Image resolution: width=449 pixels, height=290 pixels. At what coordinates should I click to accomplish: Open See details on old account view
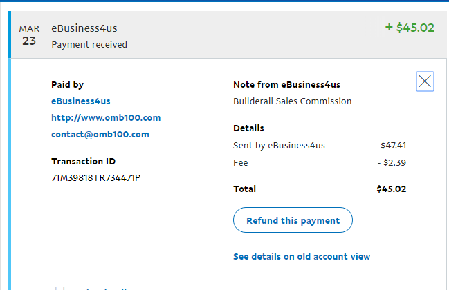pos(302,256)
